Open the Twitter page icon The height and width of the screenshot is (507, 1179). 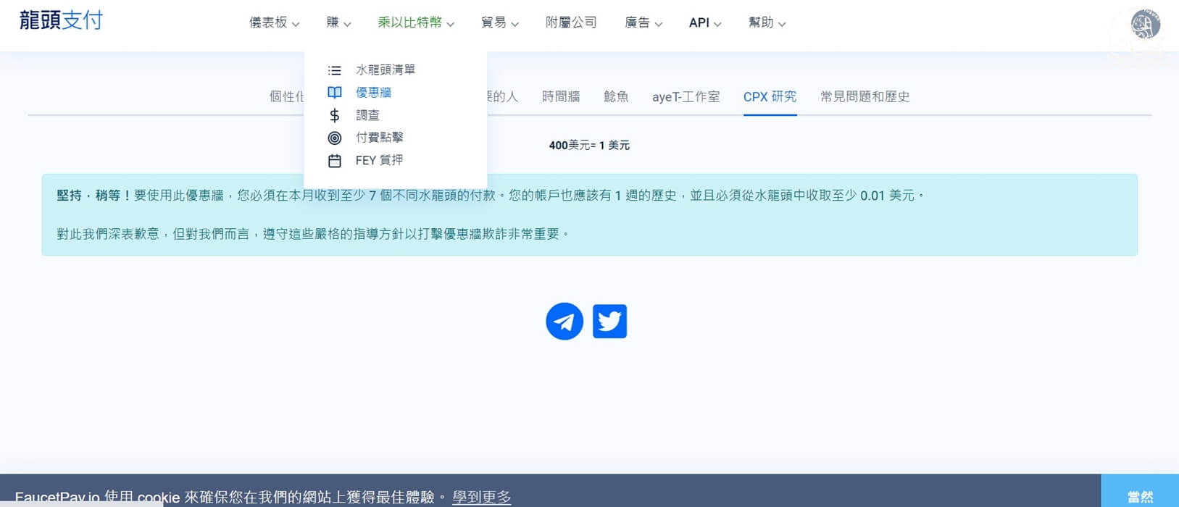point(609,321)
